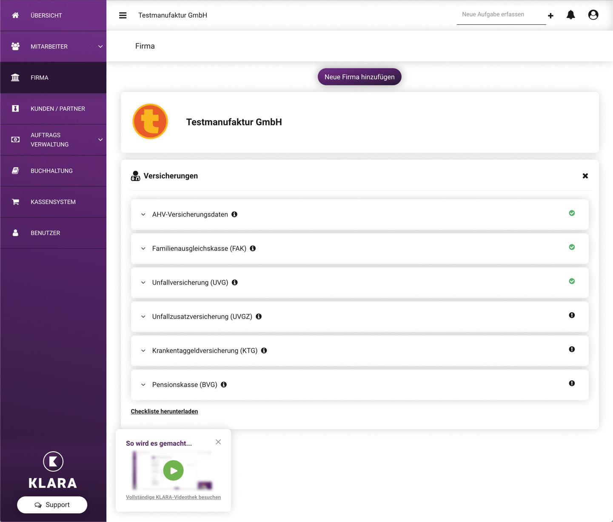613x522 pixels.
Task: Click the Versicherungen doctor icon
Action: (136, 176)
